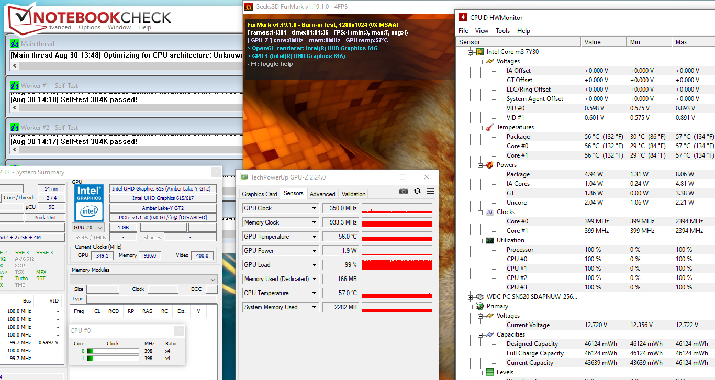The height and width of the screenshot is (380, 715).
Task: Click the TechPowerUp GPU-Z title bar icon
Action: pos(244,177)
